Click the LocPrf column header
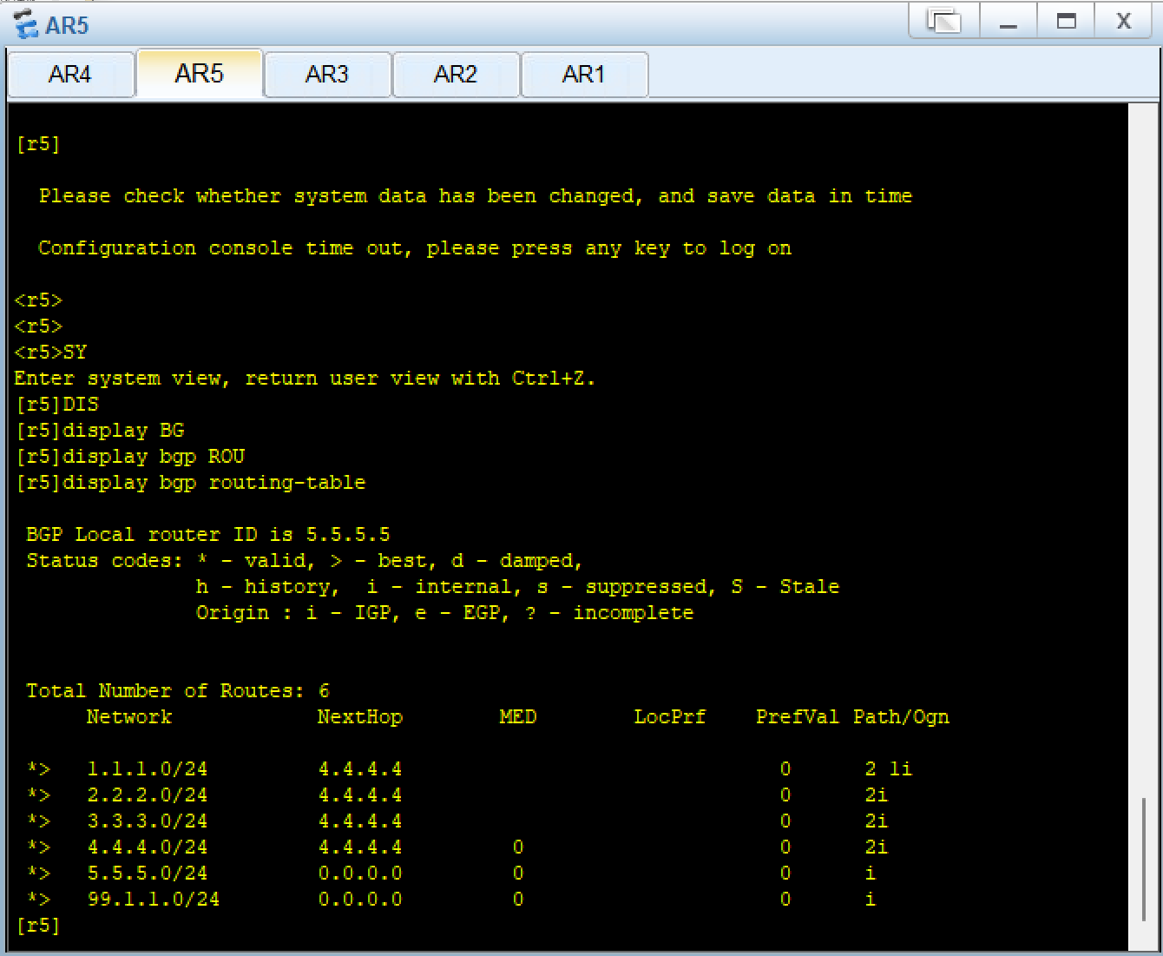 pos(670,717)
